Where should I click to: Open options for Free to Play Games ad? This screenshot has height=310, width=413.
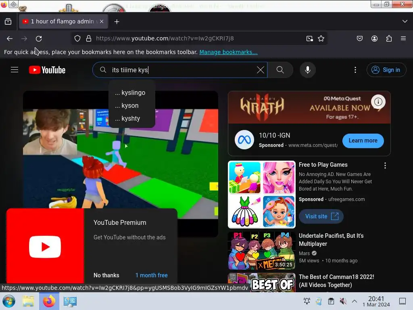[x=385, y=165]
